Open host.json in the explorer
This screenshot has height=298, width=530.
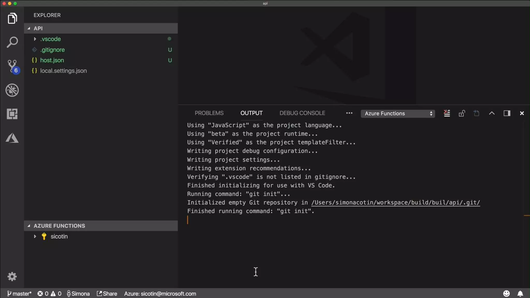click(x=52, y=60)
